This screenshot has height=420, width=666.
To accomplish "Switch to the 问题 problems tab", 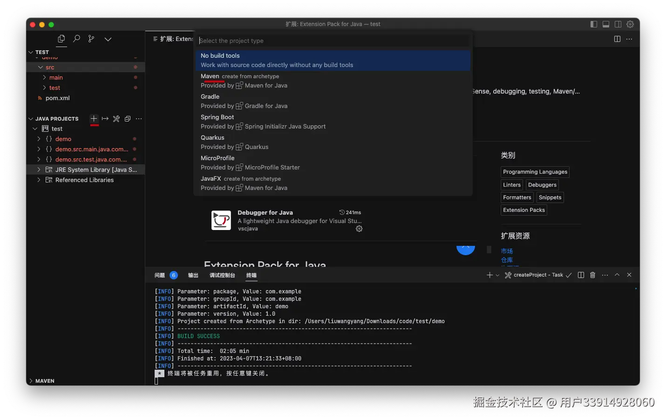I will pos(160,275).
